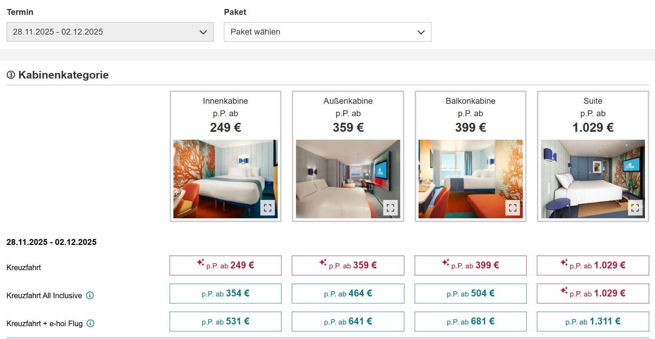Click fullscreen icon on Außenkabine image
The height and width of the screenshot is (339, 655).
coord(391,208)
